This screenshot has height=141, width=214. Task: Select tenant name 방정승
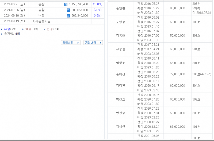coord(121,113)
